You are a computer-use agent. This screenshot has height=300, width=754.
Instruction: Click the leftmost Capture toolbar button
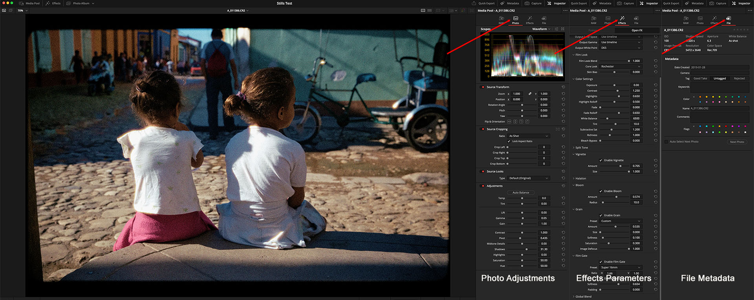pyautogui.click(x=533, y=3)
